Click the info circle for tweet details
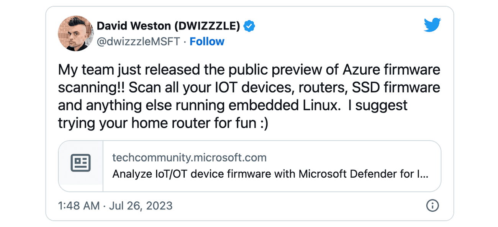498x227 pixels. point(432,206)
